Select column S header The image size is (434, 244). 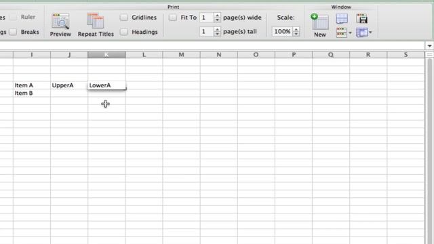[x=406, y=55]
